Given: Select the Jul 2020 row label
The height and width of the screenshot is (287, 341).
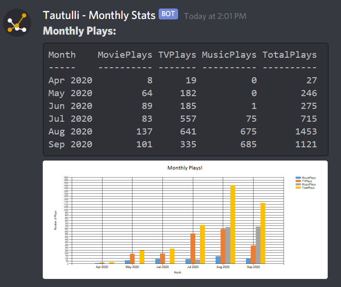Looking at the screenshot, I should coord(70,119).
